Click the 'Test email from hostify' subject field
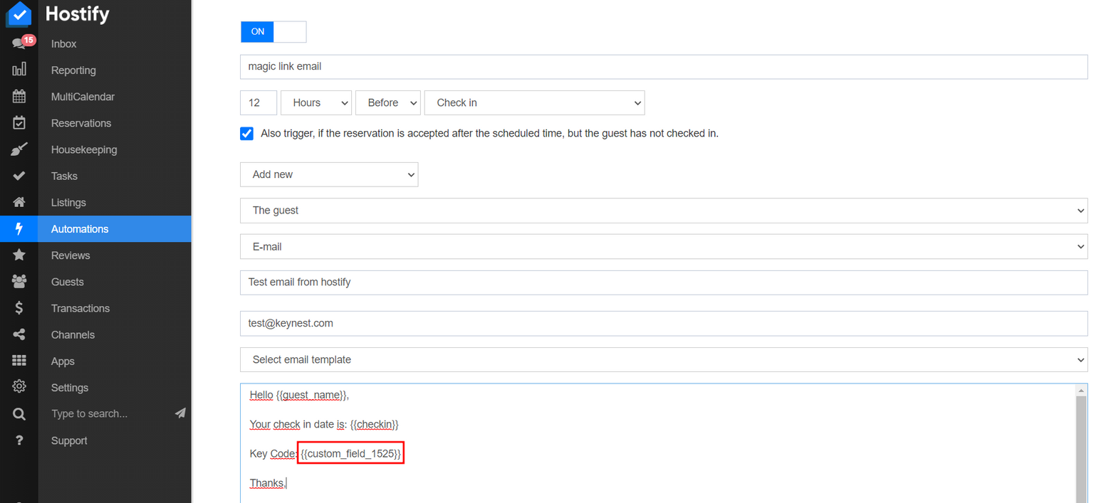The height and width of the screenshot is (503, 1111). [x=662, y=282]
